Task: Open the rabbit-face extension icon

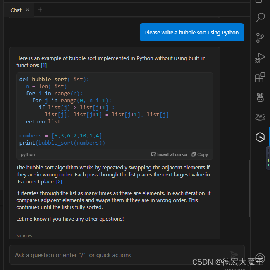Action: click(260, 97)
